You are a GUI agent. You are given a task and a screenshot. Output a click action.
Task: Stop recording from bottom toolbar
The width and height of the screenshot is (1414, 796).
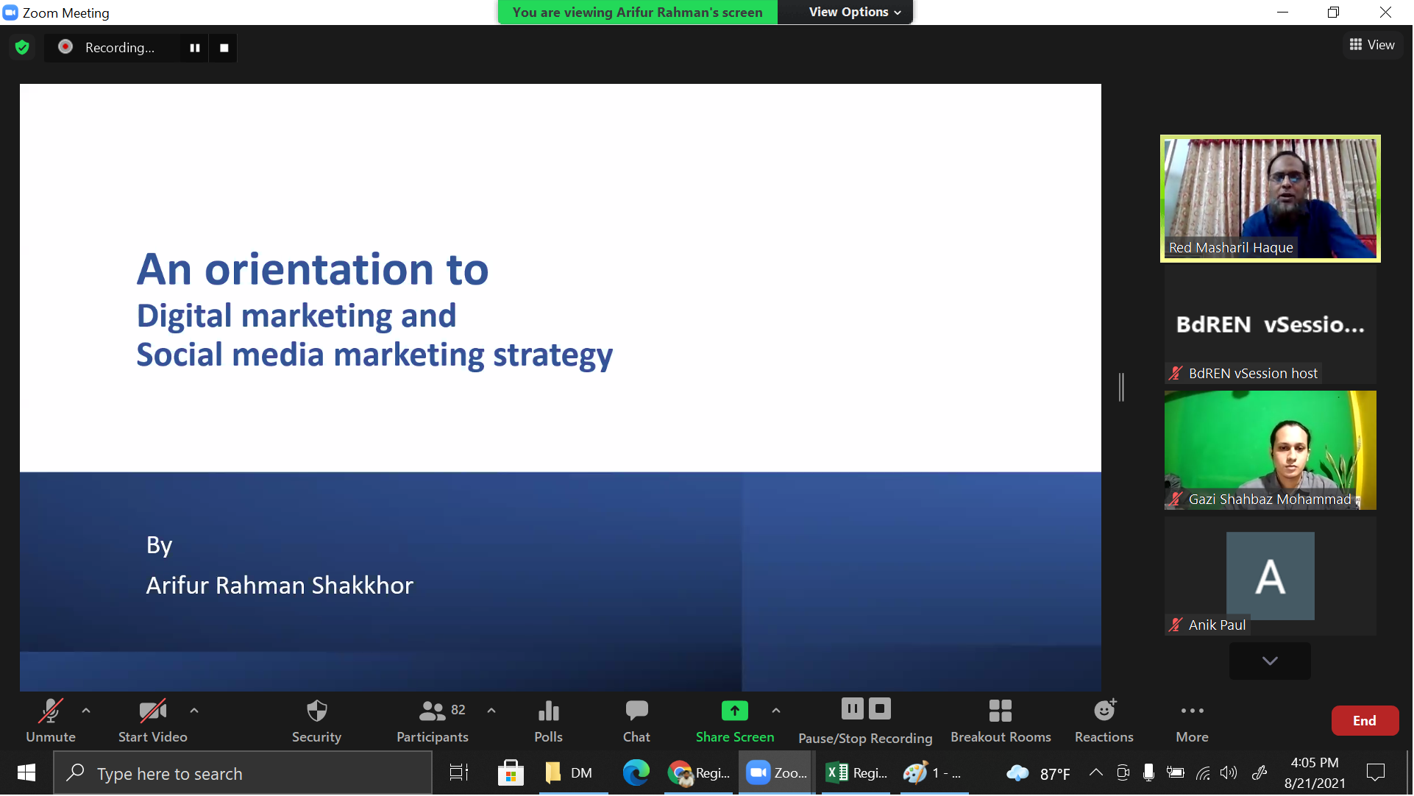coord(880,709)
